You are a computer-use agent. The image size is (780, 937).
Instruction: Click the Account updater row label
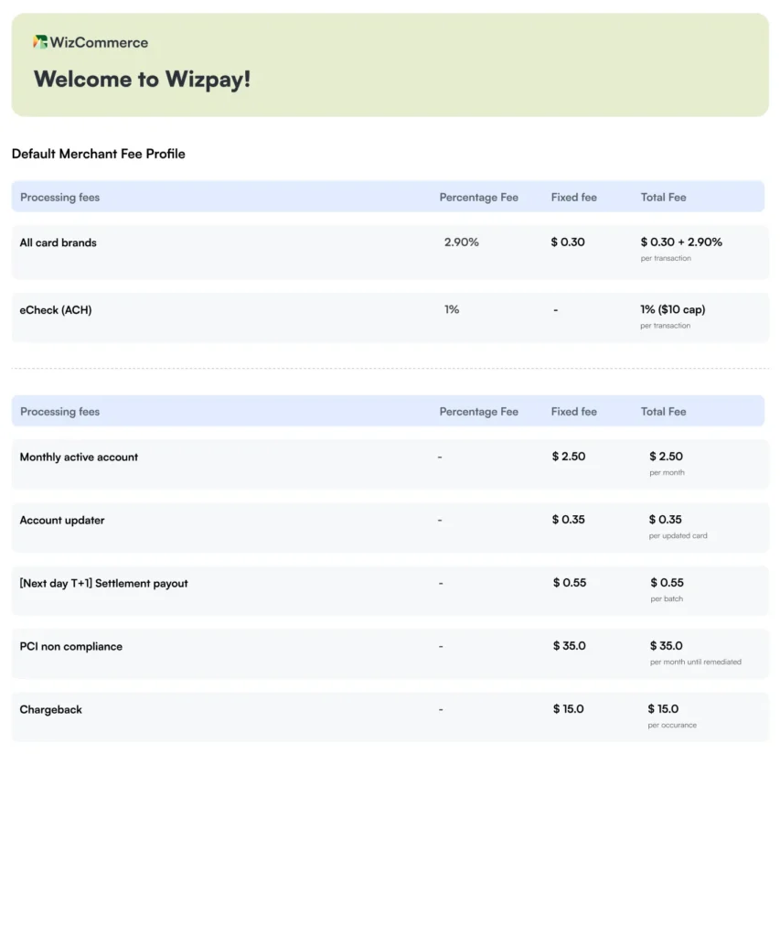click(62, 521)
